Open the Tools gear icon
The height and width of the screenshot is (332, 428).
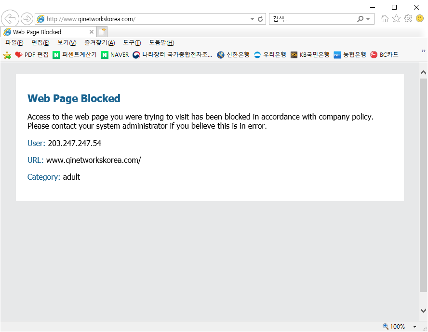tap(408, 18)
